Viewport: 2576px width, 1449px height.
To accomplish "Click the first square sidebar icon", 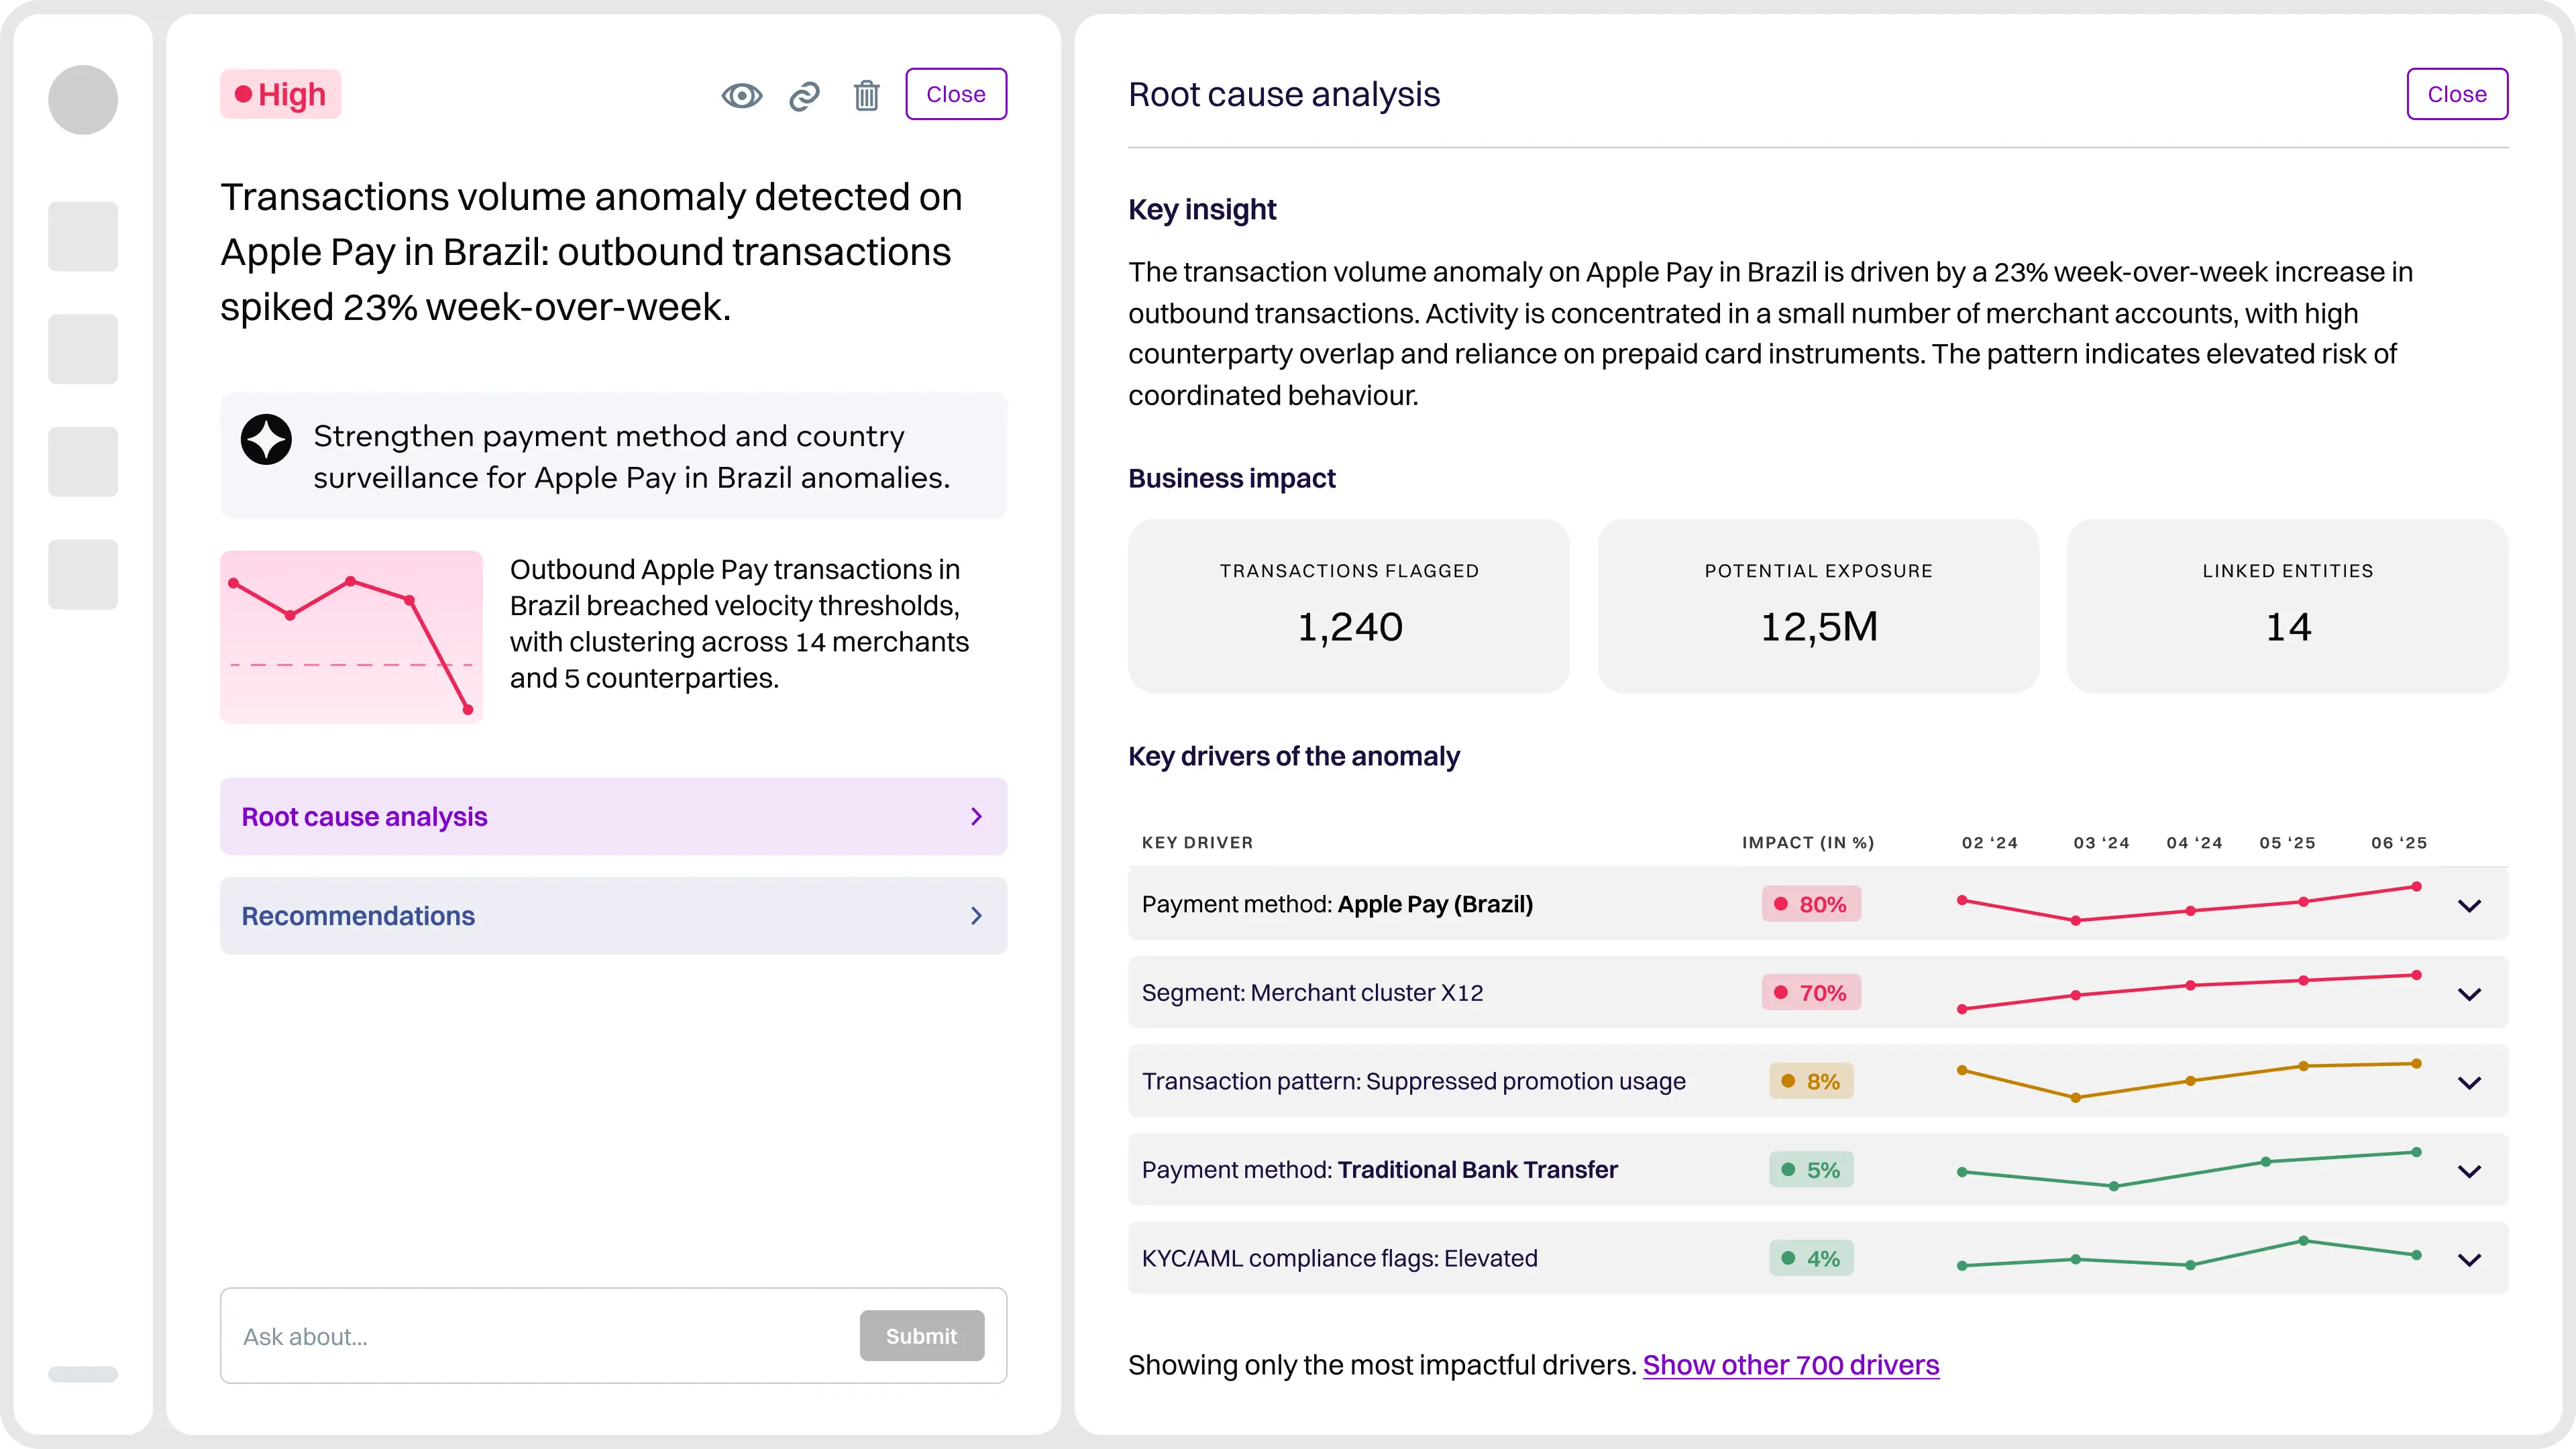I will 83,237.
